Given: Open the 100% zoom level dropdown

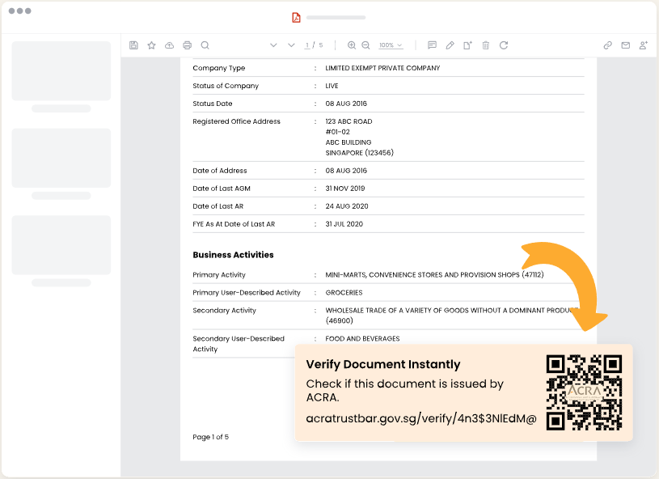Looking at the screenshot, I should point(391,45).
